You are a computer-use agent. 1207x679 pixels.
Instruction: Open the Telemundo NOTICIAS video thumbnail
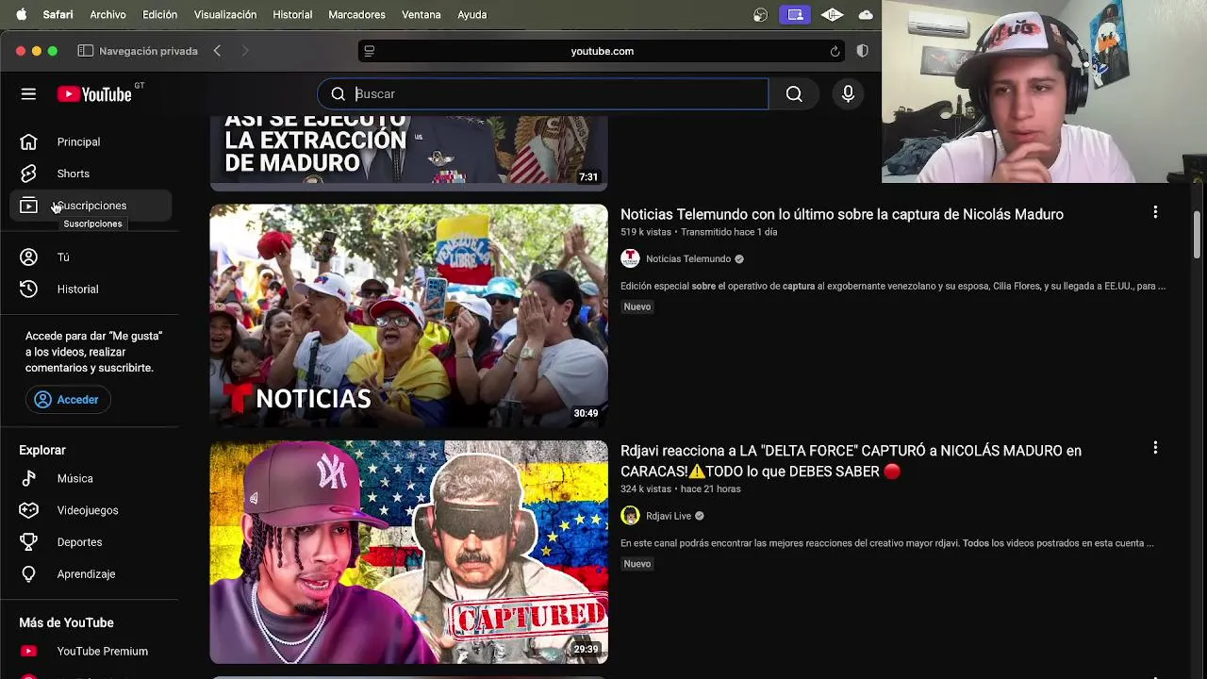pyautogui.click(x=408, y=315)
